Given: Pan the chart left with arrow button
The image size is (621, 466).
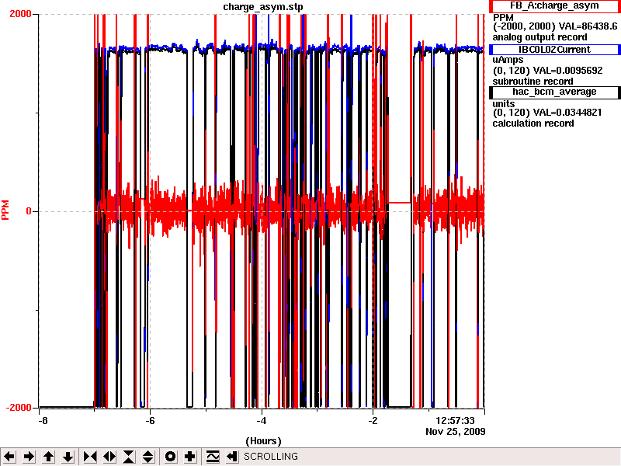Looking at the screenshot, I should click(x=9, y=457).
